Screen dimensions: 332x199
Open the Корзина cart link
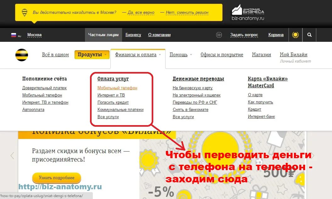[276, 35]
